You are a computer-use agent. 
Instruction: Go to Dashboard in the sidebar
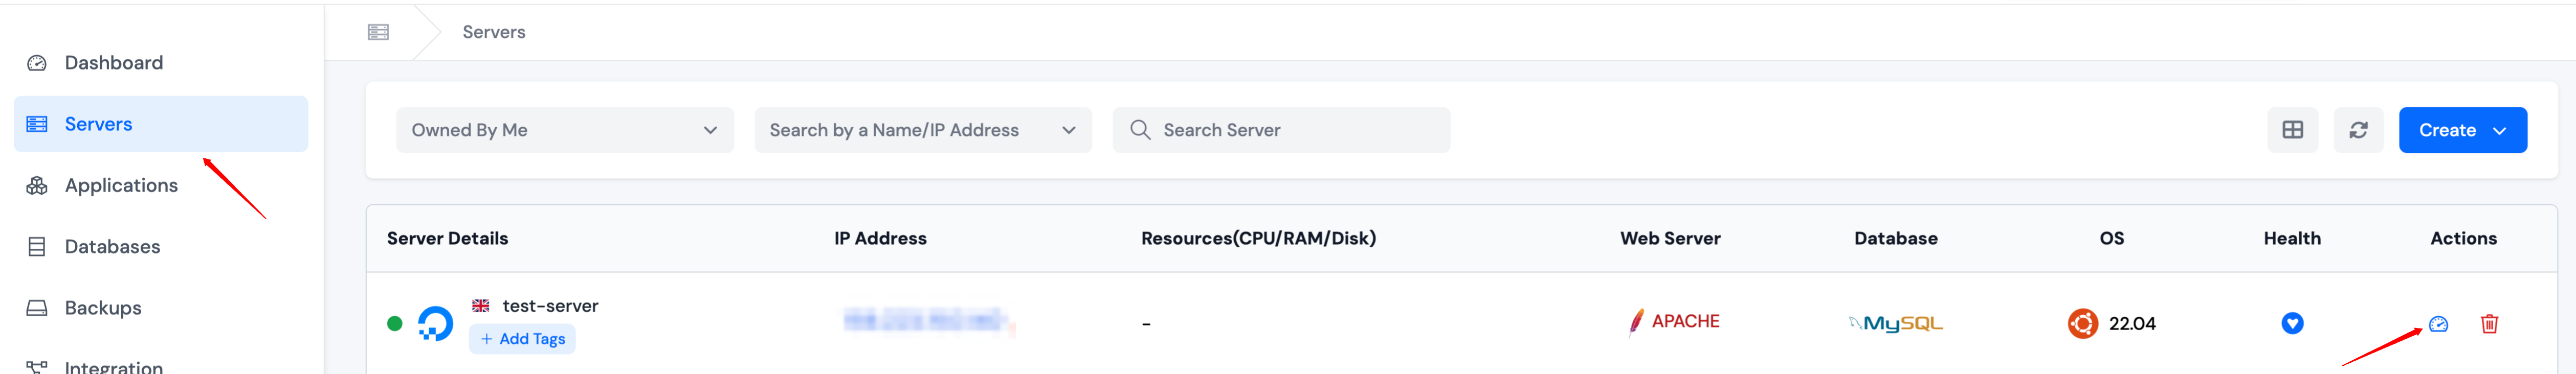click(113, 63)
